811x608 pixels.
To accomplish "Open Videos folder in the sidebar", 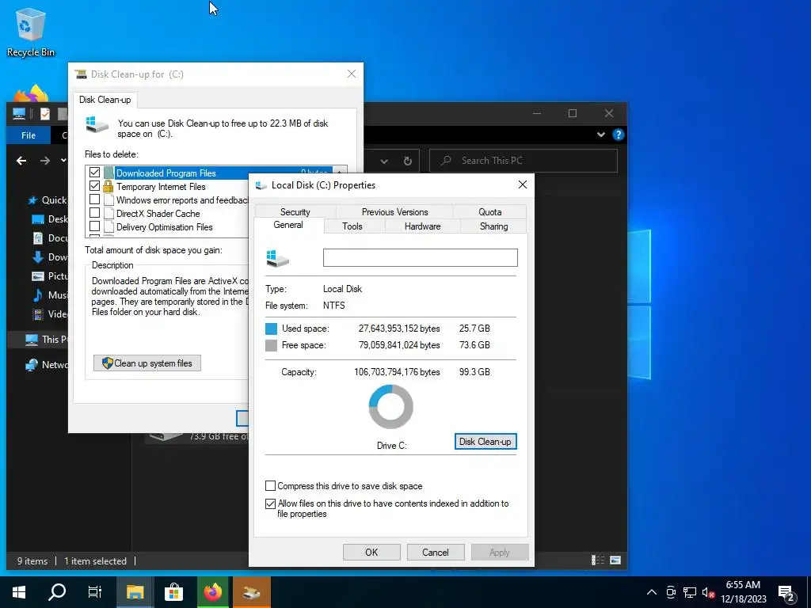I will pyautogui.click(x=50, y=313).
